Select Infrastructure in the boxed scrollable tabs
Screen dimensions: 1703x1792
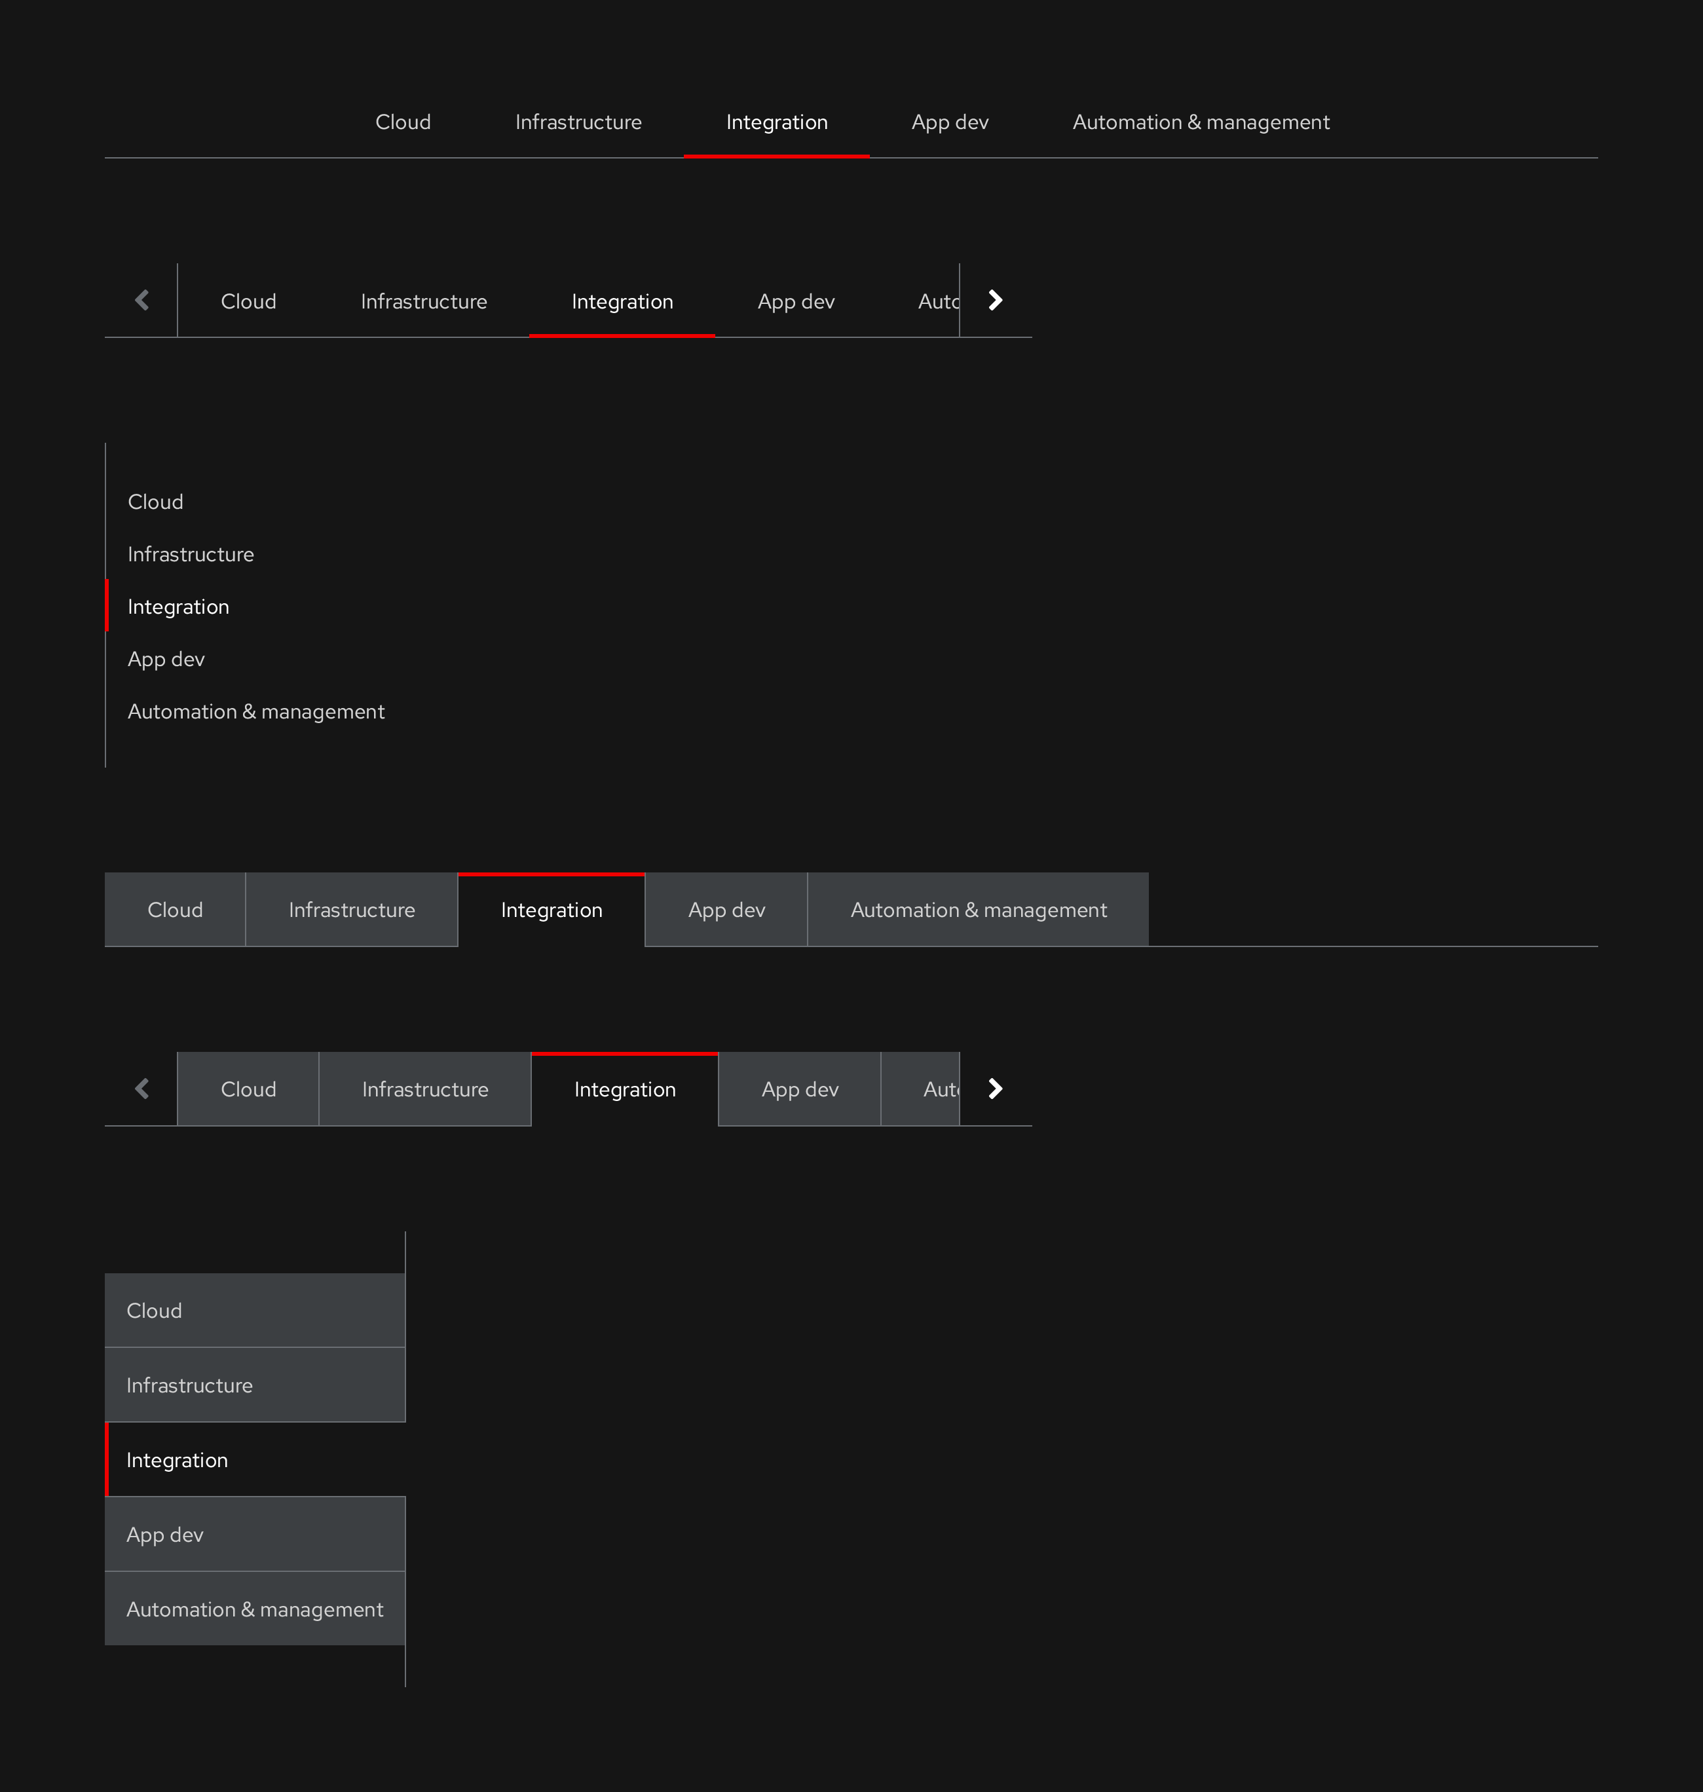[425, 1089]
